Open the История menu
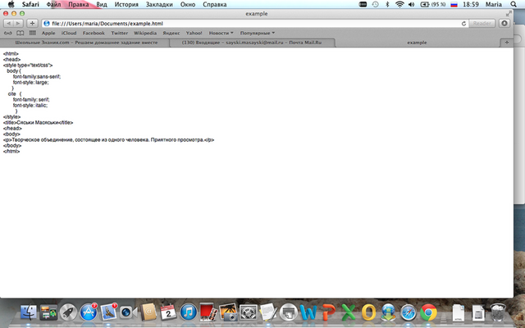Screen dimensions: 525x328 pyautogui.click(x=126, y=4)
